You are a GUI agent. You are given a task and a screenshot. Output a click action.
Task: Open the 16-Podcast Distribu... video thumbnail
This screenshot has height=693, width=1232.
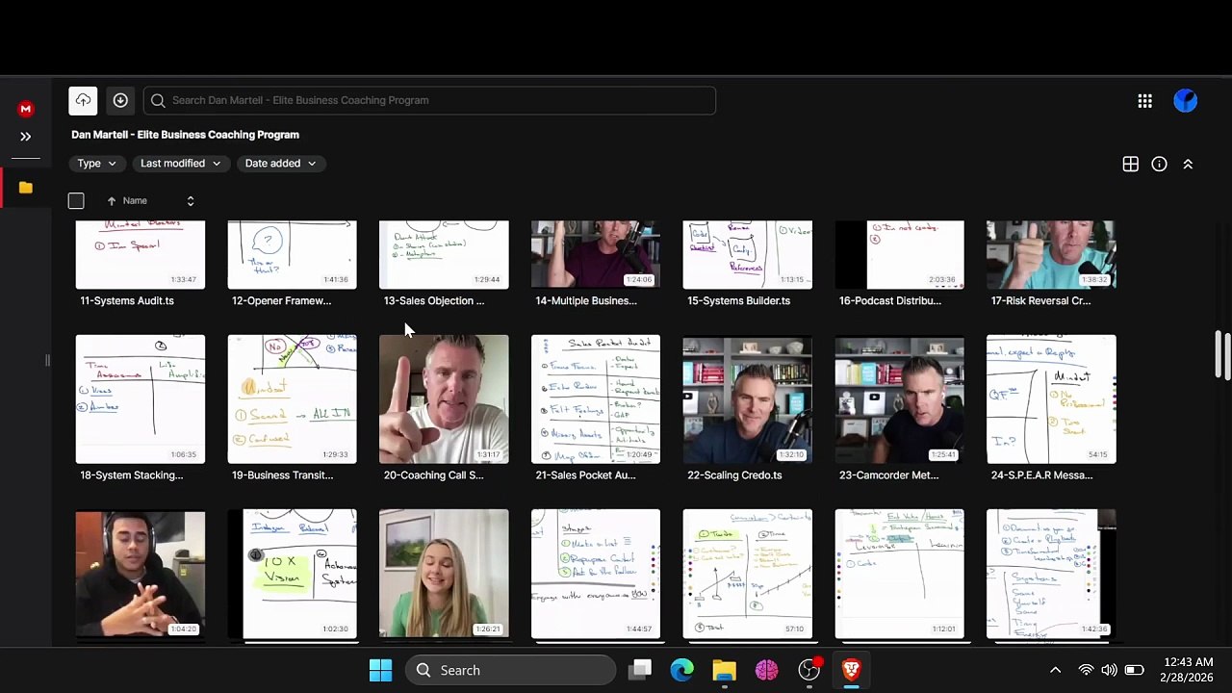pos(899,255)
